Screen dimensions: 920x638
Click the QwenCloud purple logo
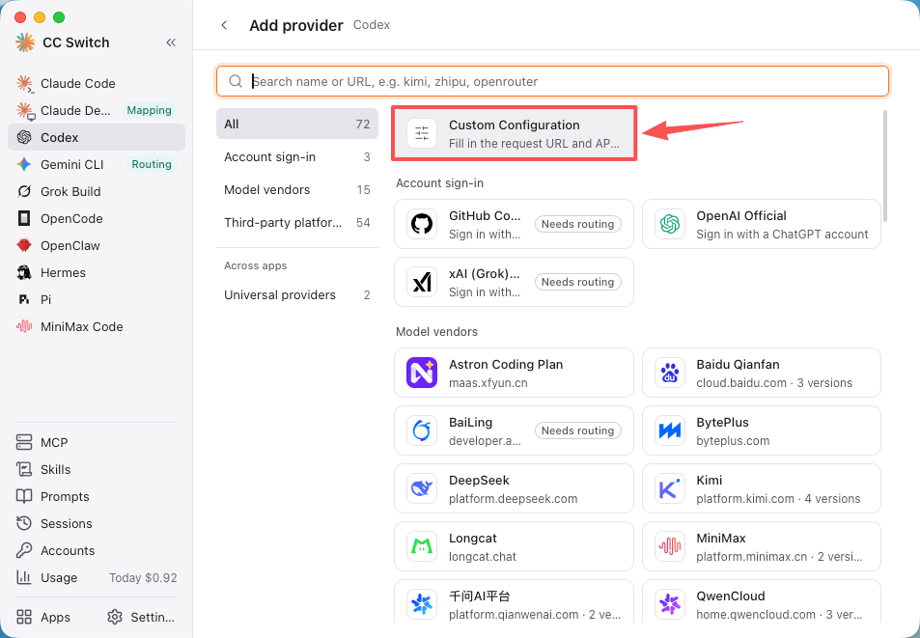pos(669,604)
